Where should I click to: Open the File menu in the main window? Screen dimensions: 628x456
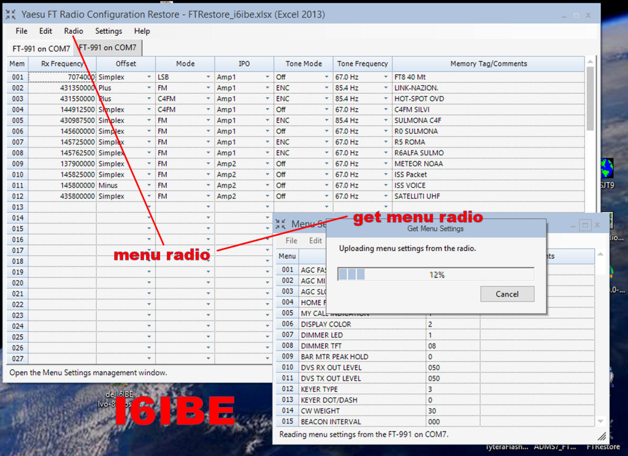point(21,31)
